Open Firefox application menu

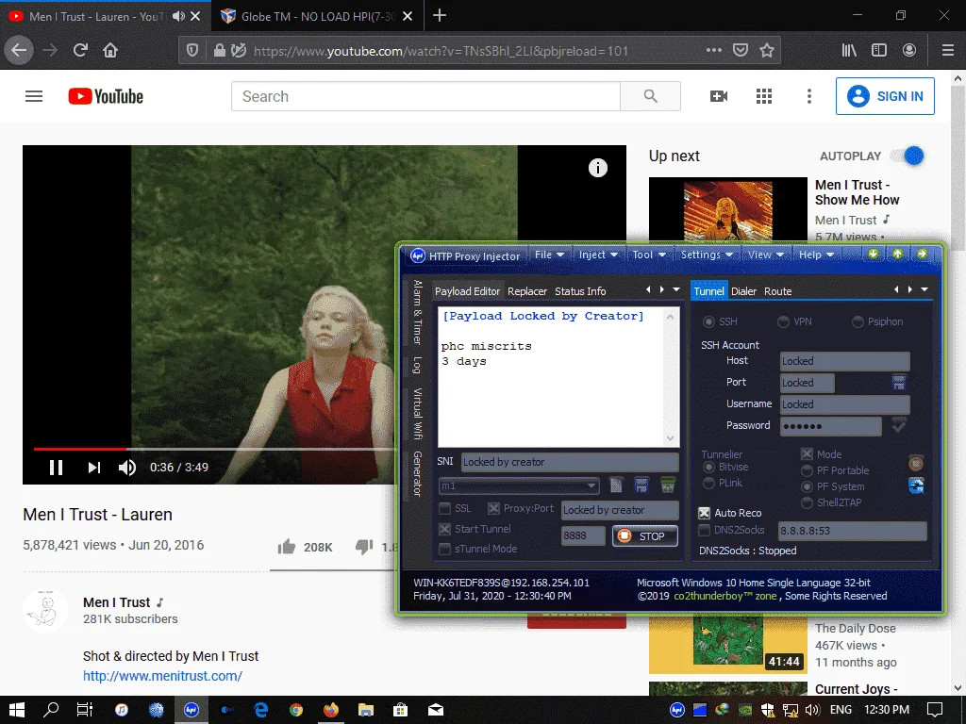point(947,50)
